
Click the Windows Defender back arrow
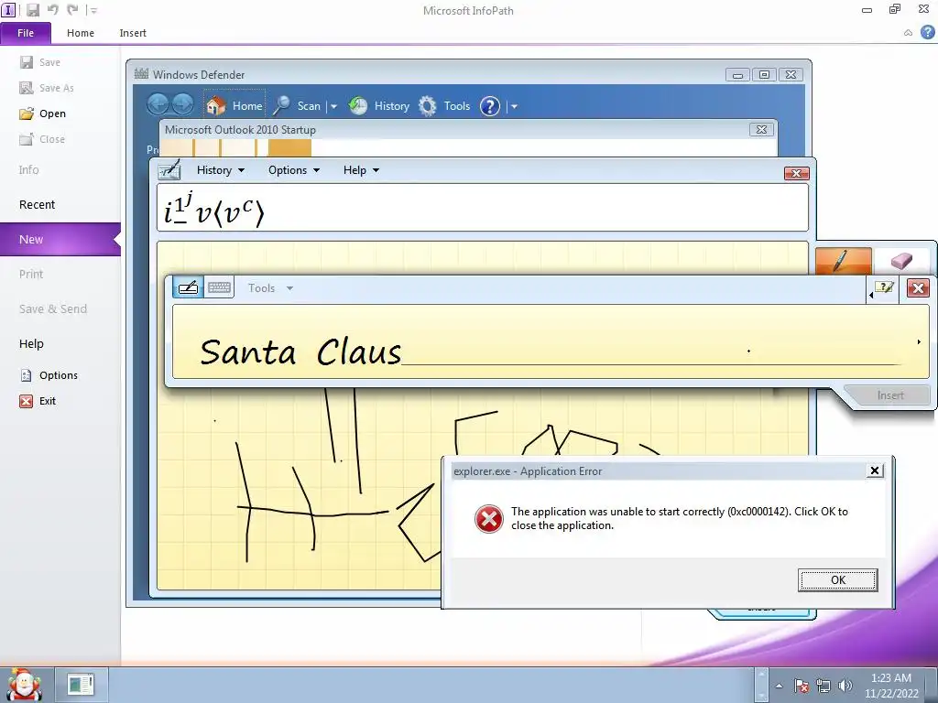click(x=158, y=105)
